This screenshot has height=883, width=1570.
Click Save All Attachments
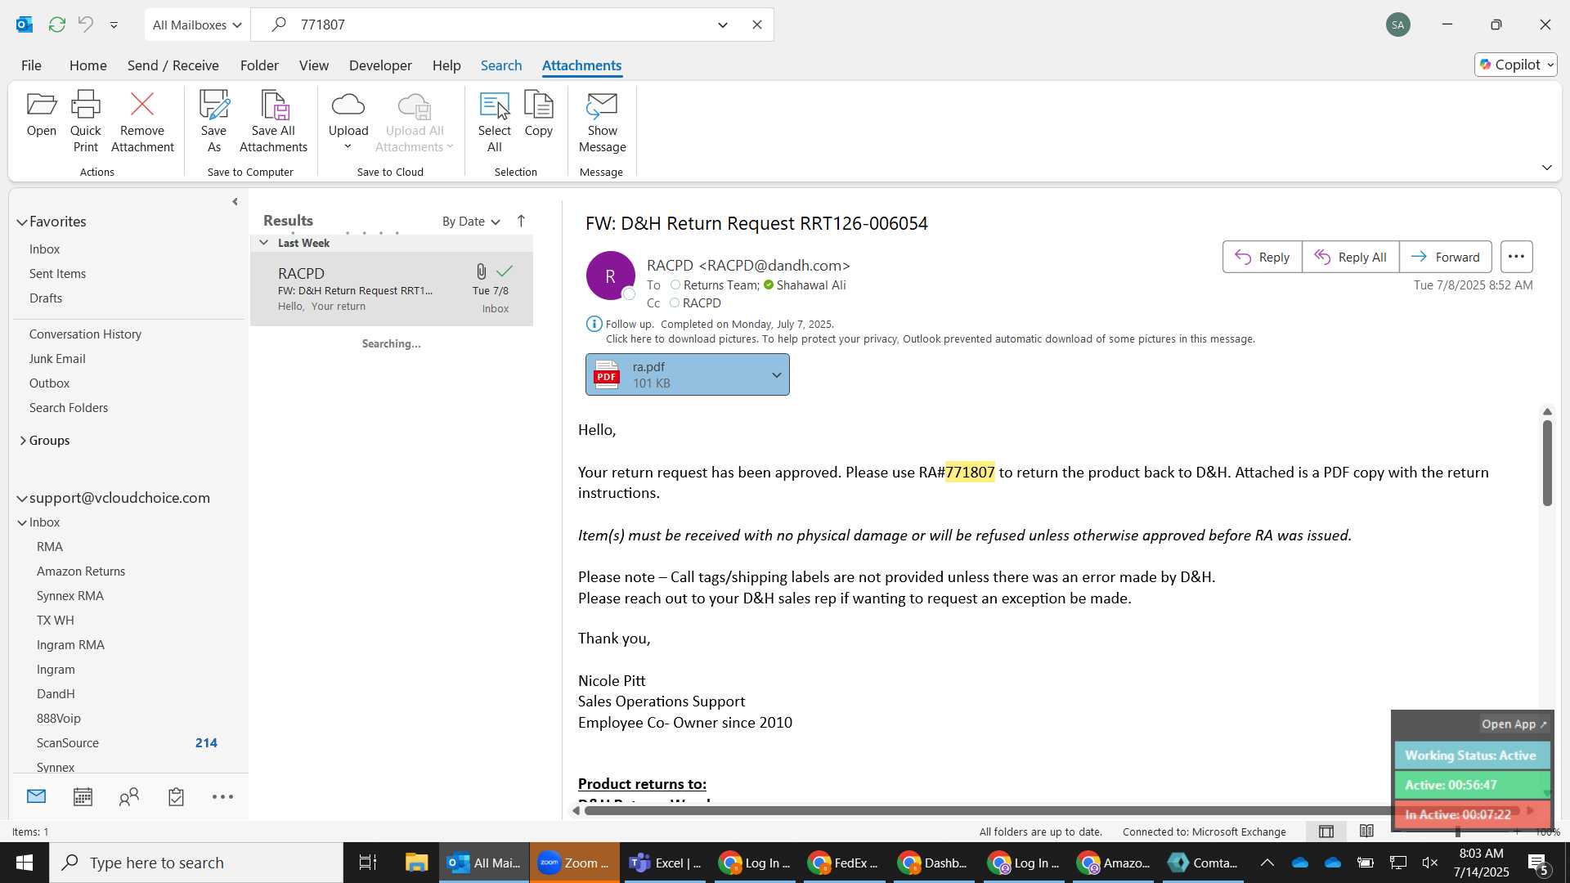(273, 122)
